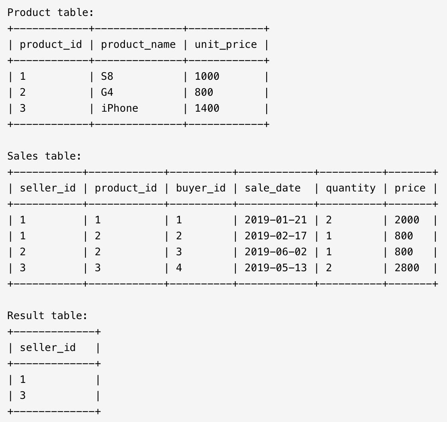Click the "Sales table:" heading text
The image size is (447, 422).
coord(44,156)
